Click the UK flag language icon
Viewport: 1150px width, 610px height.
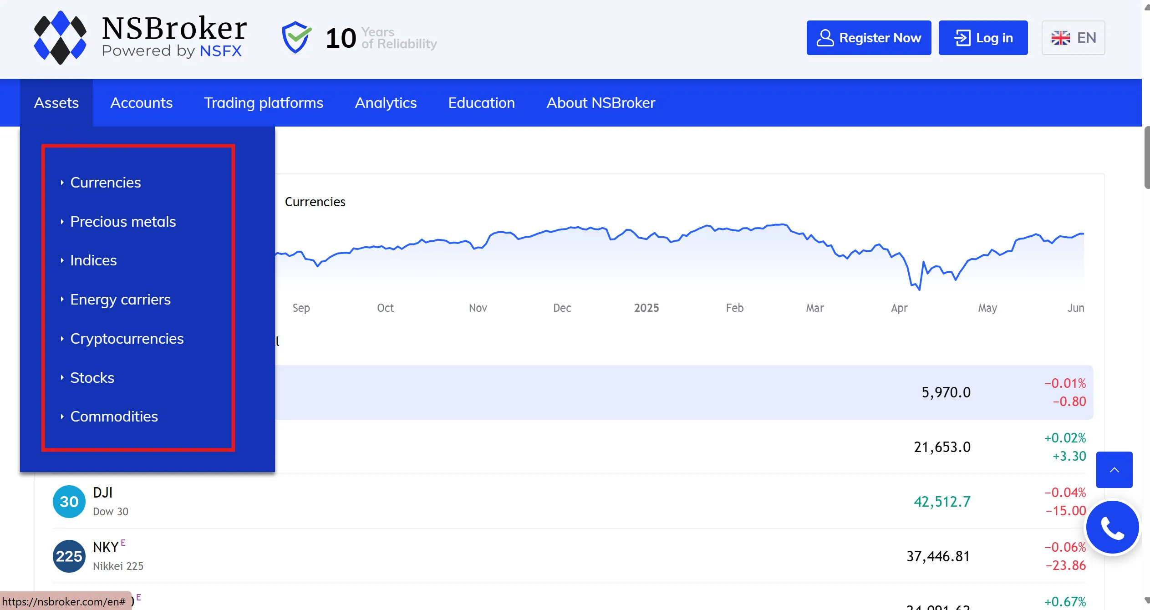(1060, 38)
